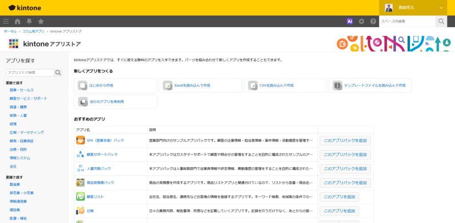Click the SFA pack handshake icon

click(80, 141)
